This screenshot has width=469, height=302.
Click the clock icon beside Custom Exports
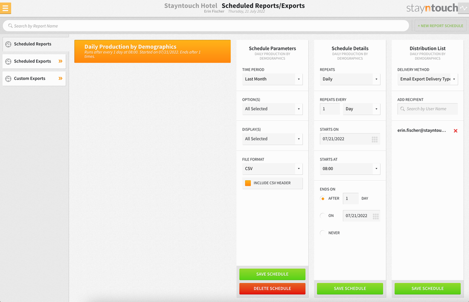tap(8, 78)
